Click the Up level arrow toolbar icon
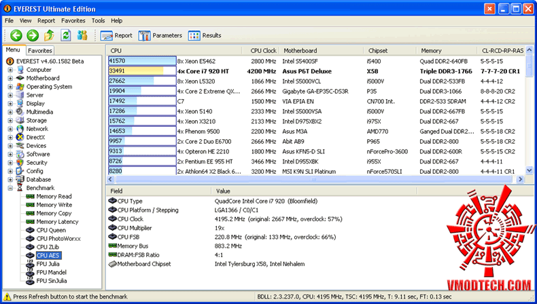 click(x=49, y=35)
